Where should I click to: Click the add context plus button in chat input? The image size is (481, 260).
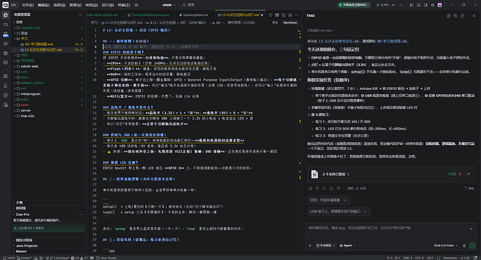coord(310,245)
